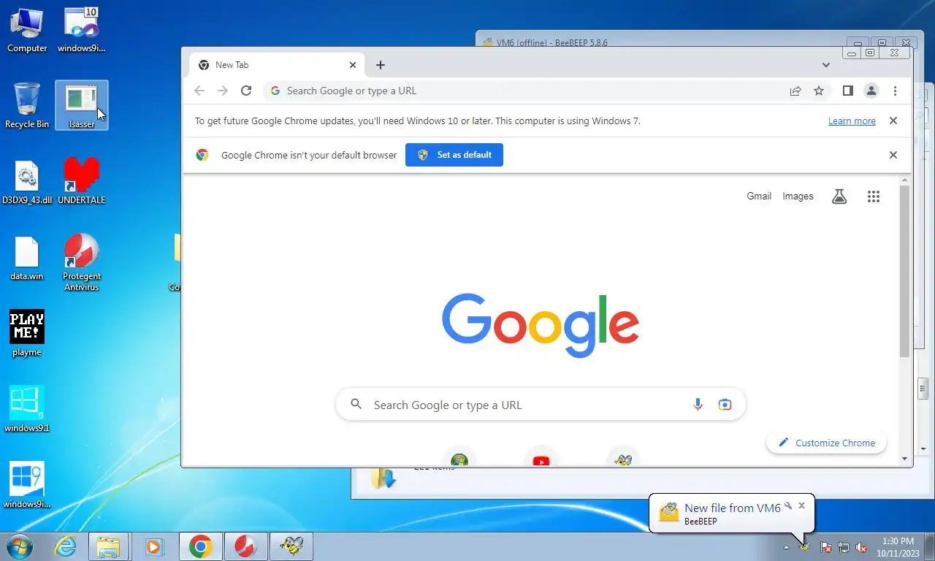Expand the tab search chevron

[x=826, y=65]
